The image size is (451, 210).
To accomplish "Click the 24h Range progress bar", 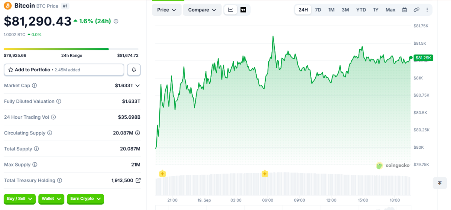I will [x=71, y=49].
